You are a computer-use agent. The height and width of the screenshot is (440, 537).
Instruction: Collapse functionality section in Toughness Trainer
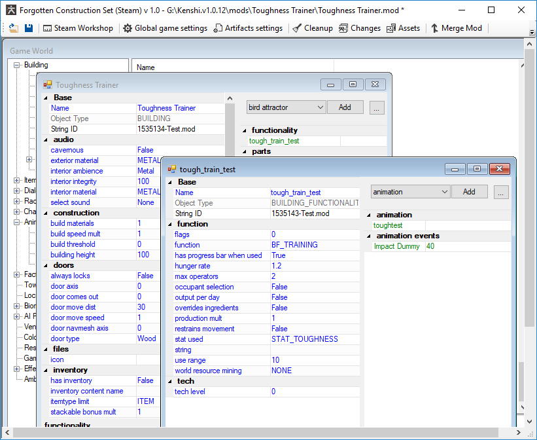click(x=245, y=130)
